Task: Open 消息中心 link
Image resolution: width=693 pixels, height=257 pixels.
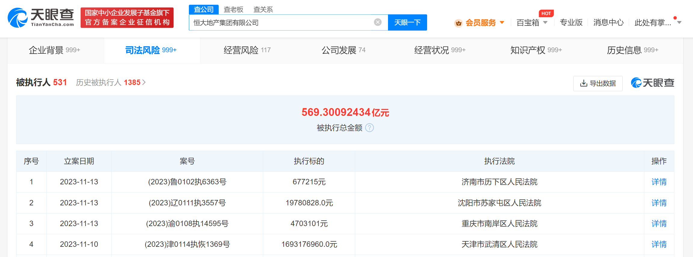Action: pyautogui.click(x=608, y=23)
